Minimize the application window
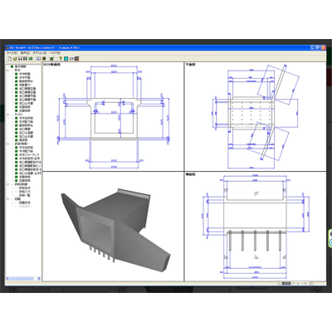332x332 pixels. (313, 47)
